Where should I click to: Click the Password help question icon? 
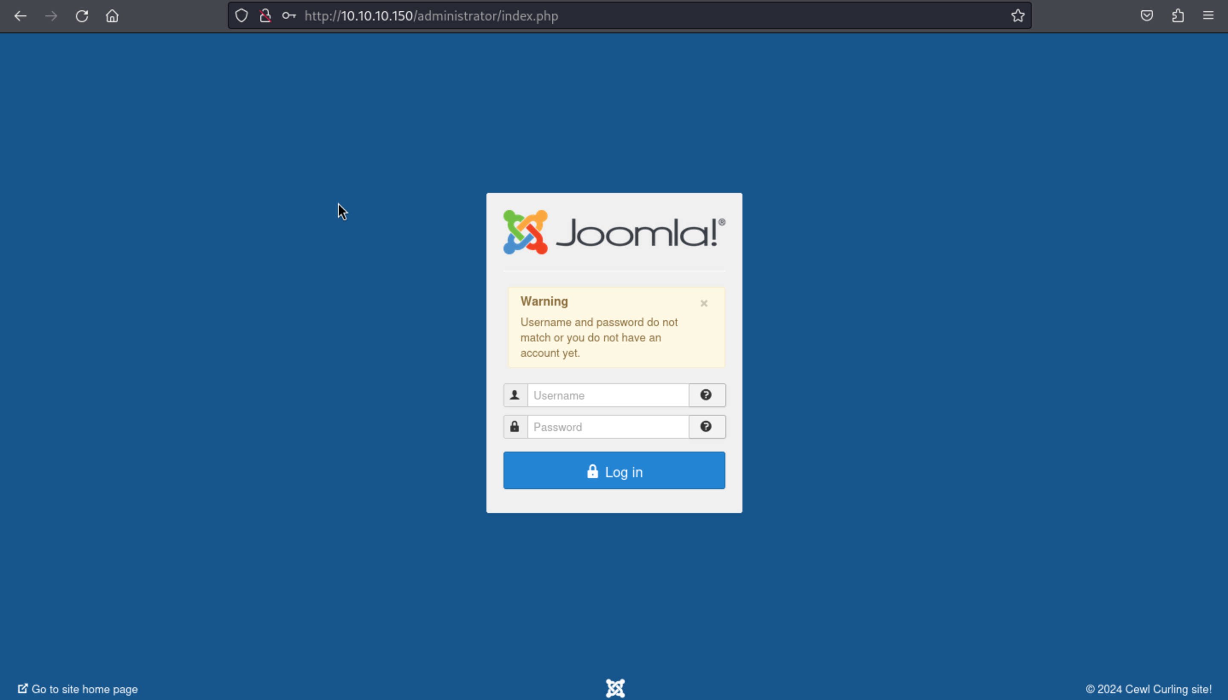click(x=706, y=427)
